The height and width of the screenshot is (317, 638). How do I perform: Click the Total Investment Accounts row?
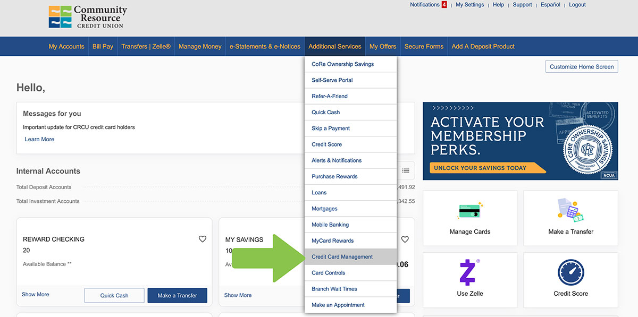tap(215, 201)
